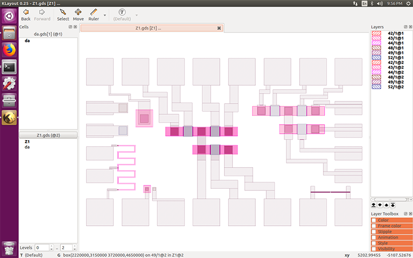413x258 pixels.
Task: Undock the Layer Toolbox panel
Action: click(406, 214)
